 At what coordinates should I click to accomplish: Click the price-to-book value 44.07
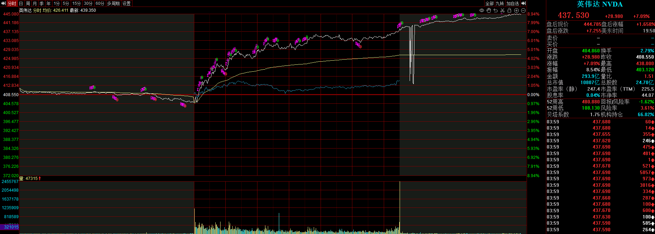[x=648, y=95]
